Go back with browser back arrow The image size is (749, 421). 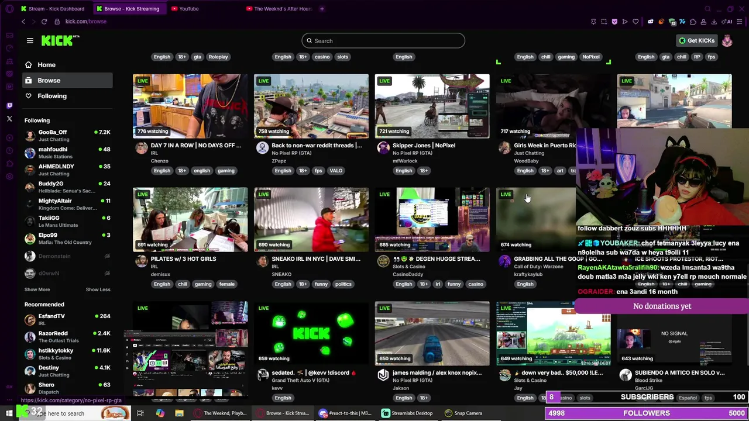(23, 22)
